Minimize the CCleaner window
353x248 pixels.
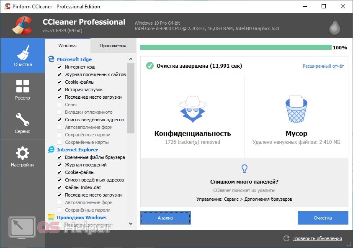click(x=305, y=6)
